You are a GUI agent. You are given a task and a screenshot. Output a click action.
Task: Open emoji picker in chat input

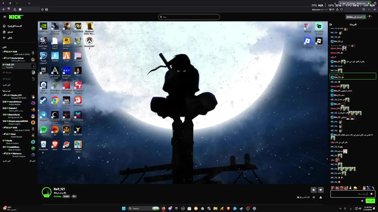click(372, 194)
